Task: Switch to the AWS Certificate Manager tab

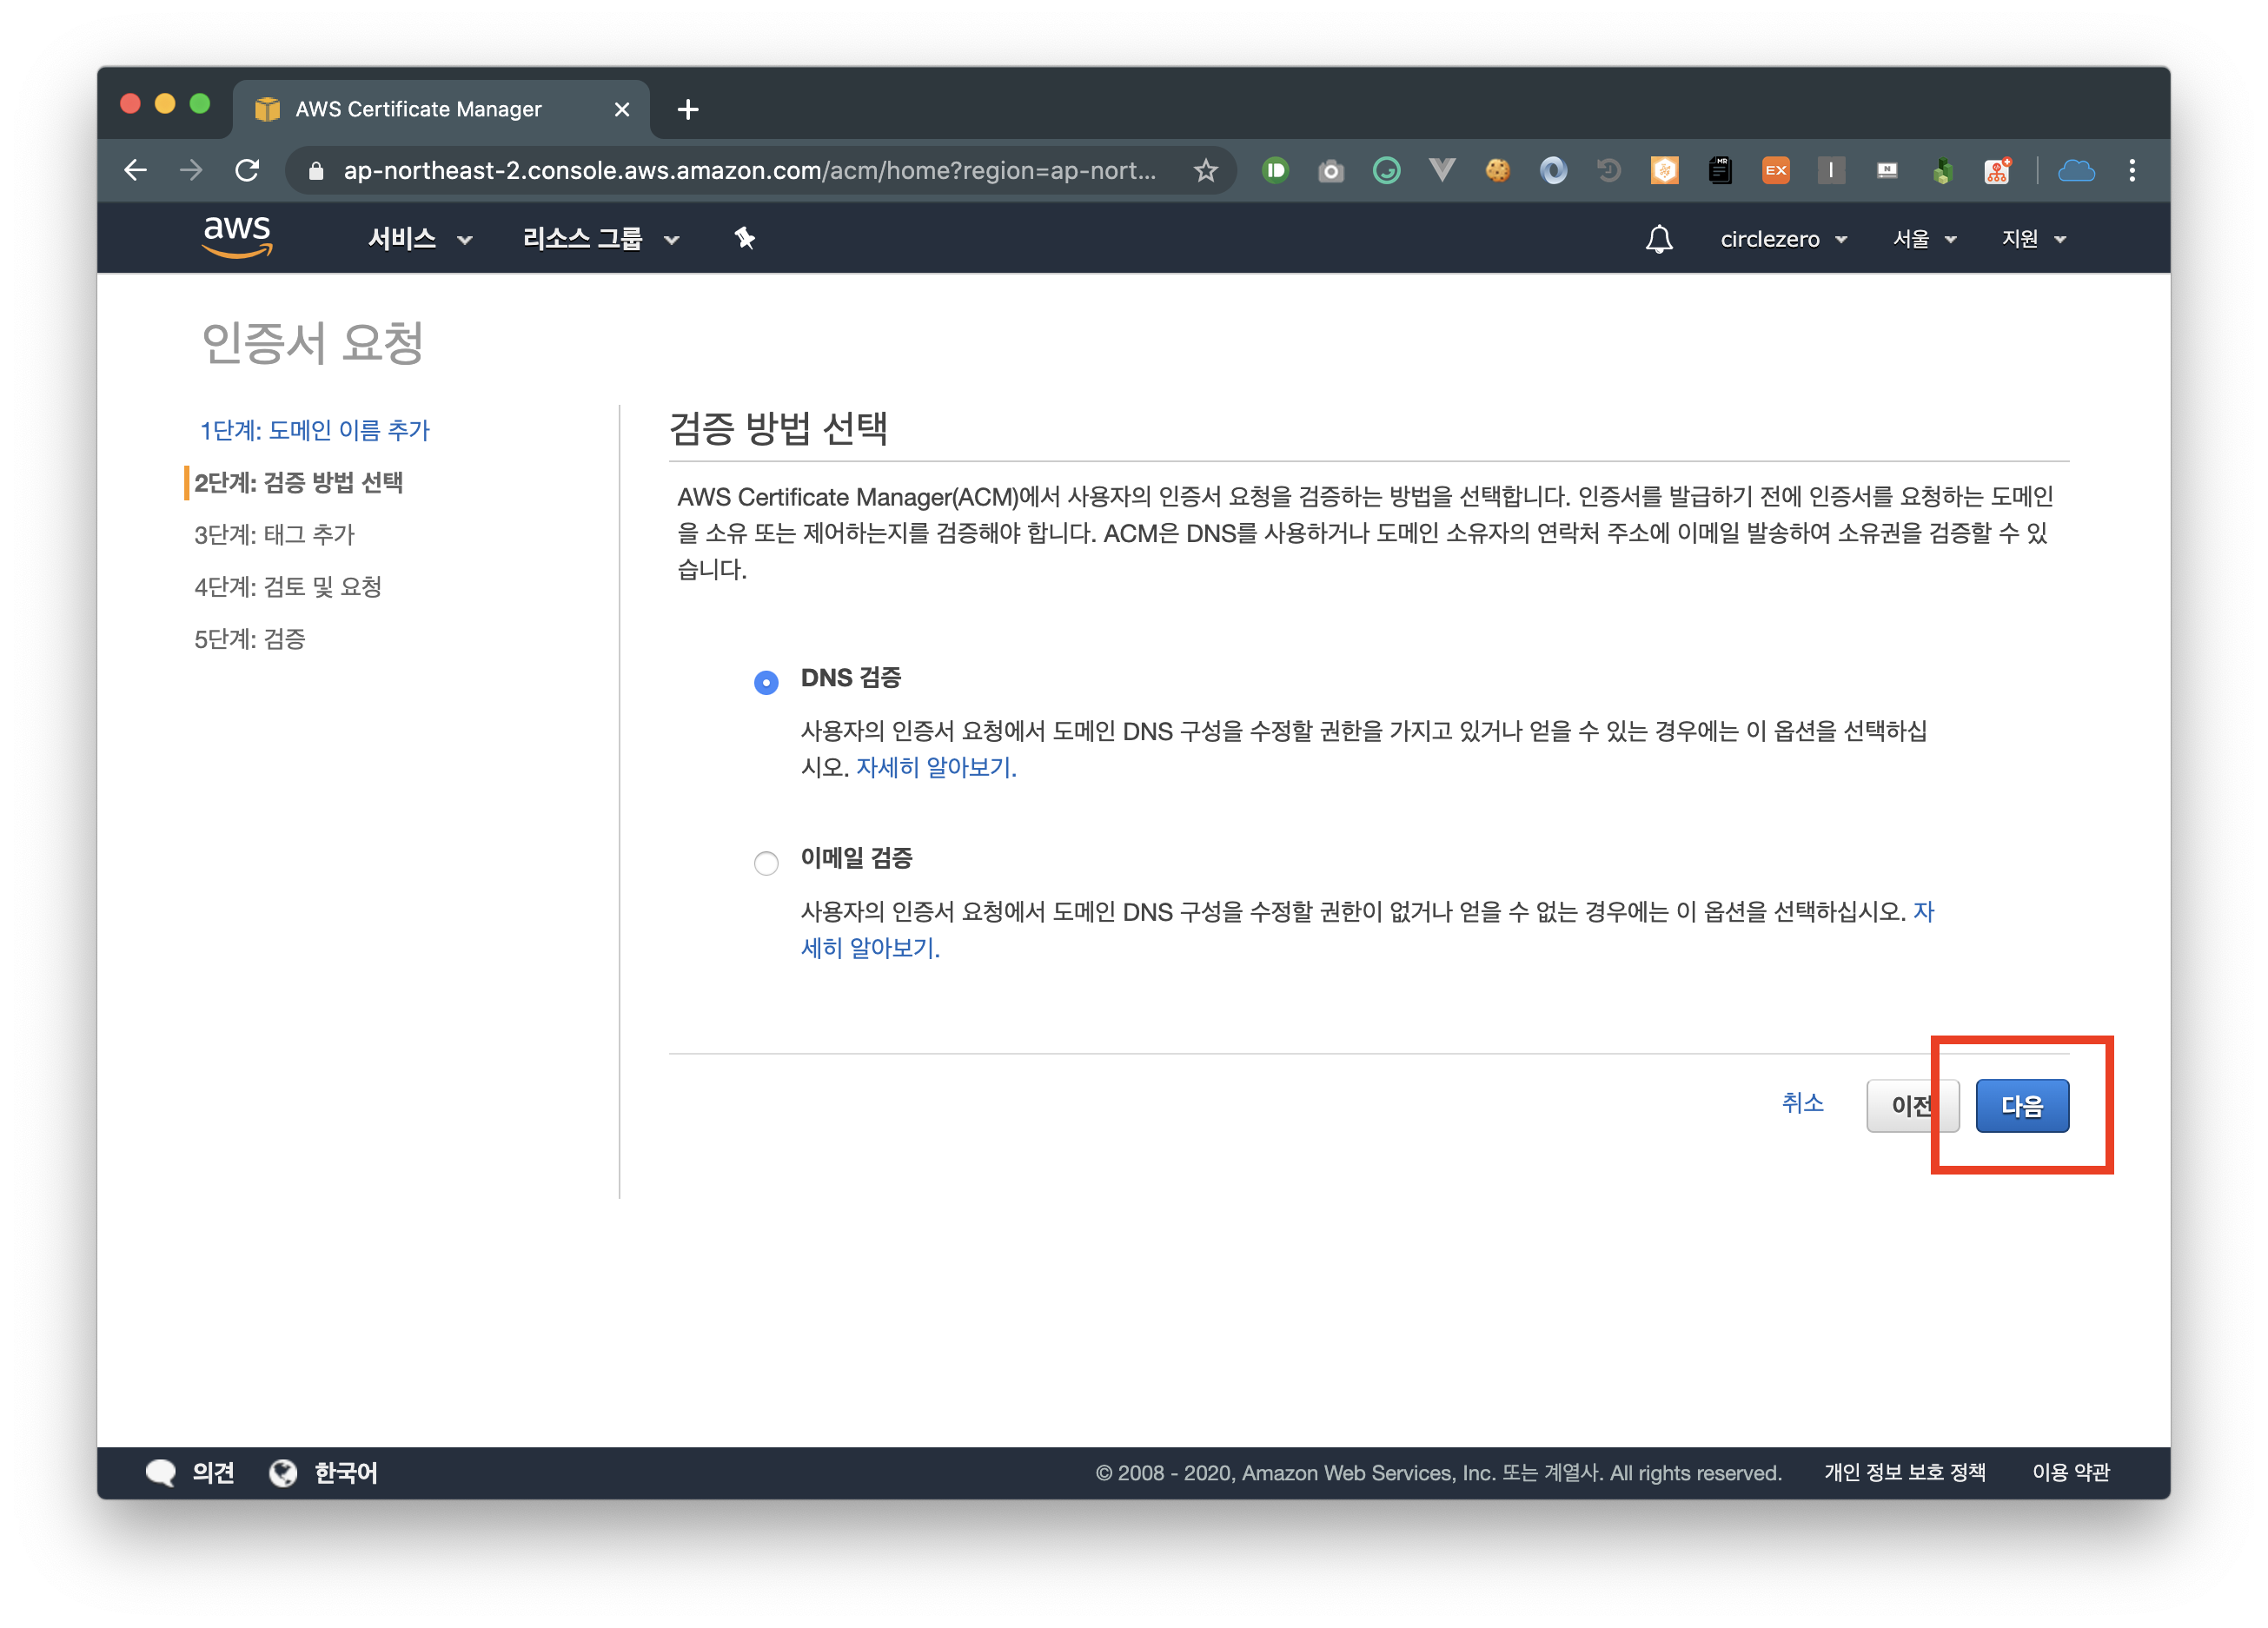Action: (418, 109)
